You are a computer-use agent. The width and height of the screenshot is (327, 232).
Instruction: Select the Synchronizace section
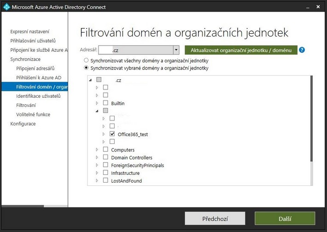coord(25,59)
